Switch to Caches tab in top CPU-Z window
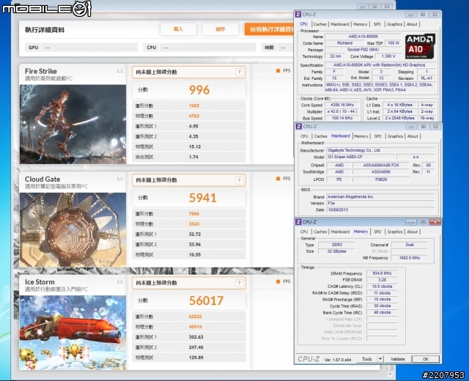Screen dimensions: 469x381 [320, 24]
